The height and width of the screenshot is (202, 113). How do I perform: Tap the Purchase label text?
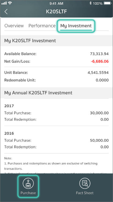pyautogui.click(x=28, y=193)
